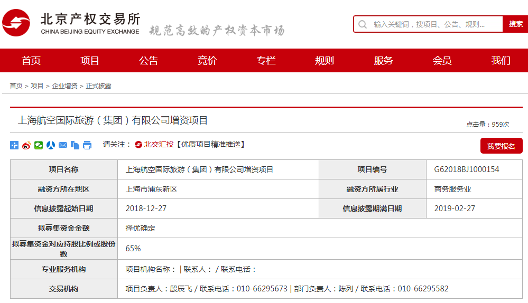The height and width of the screenshot is (303, 528).
Task: Share via WeChat icon
Action: 39,145
